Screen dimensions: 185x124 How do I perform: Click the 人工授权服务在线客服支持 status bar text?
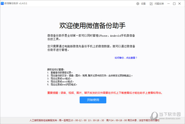click(x=94, y=120)
